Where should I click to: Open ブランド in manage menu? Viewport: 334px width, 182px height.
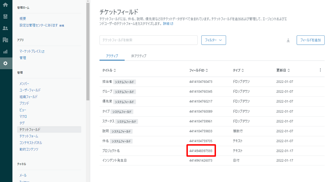(24, 103)
